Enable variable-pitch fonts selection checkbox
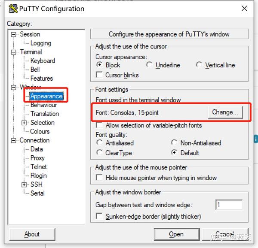 coord(99,125)
